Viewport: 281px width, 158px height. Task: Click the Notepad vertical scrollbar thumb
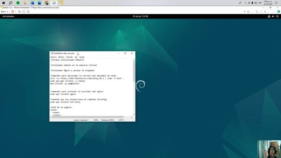(134, 71)
